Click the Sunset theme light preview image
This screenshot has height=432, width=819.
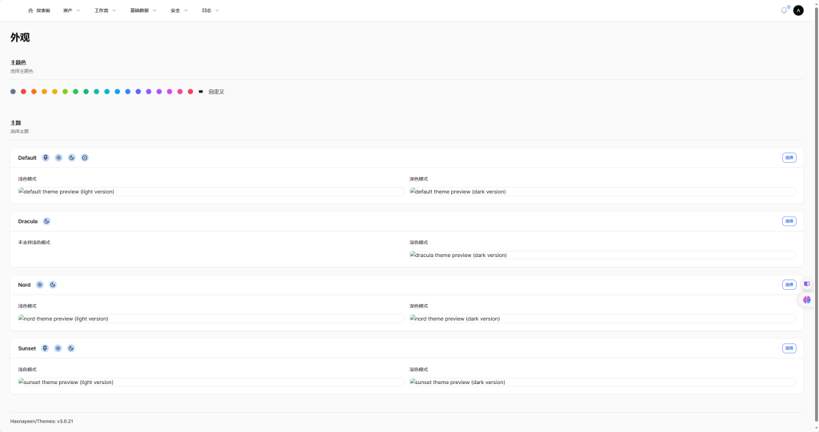coord(211,382)
